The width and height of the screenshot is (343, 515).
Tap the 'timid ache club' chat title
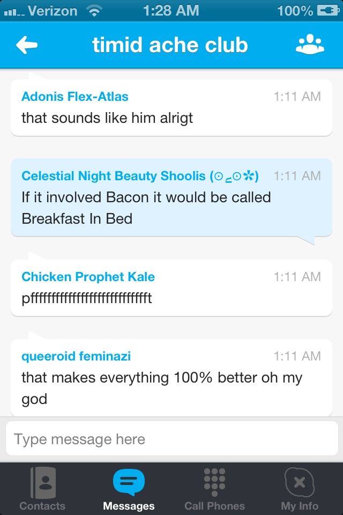tap(170, 46)
